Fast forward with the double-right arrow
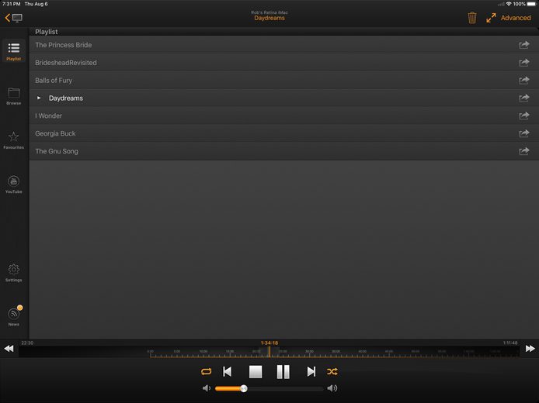Viewport: 539px width, 403px height. pos(530,349)
